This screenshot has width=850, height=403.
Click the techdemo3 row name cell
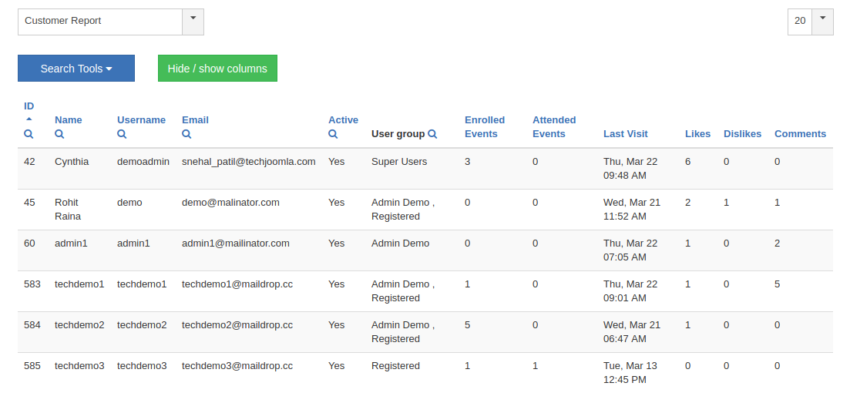(79, 366)
